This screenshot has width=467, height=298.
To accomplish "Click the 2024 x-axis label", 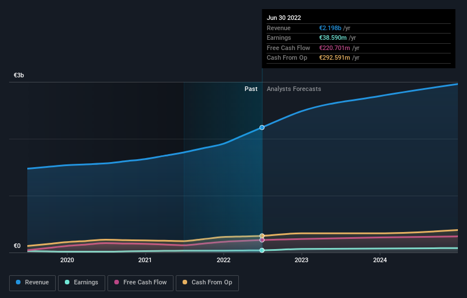I will (380, 260).
